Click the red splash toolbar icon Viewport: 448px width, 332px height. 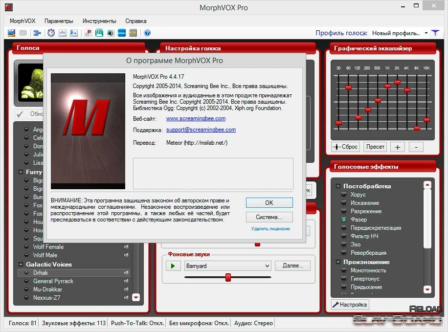click(x=89, y=33)
